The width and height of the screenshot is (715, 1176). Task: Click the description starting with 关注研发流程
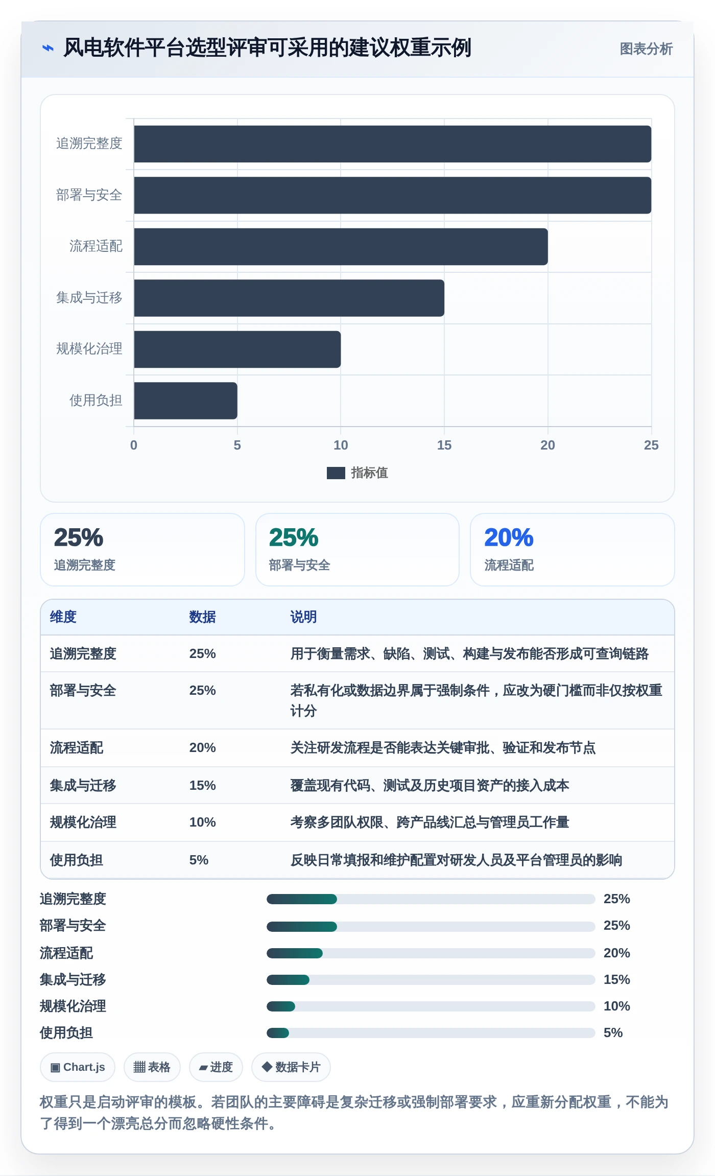point(443,748)
